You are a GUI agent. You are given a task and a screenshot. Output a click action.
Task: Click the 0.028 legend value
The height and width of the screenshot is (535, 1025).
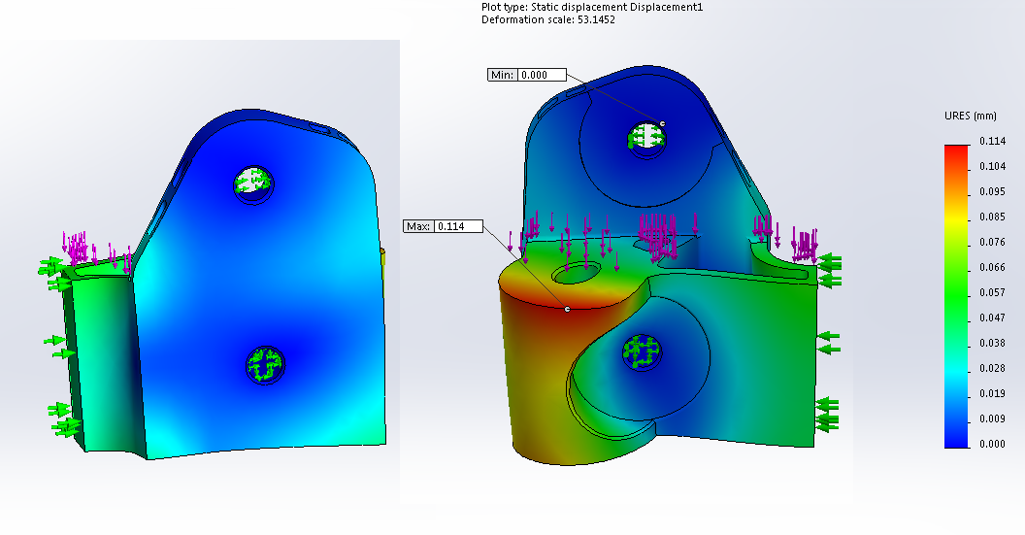(x=992, y=368)
